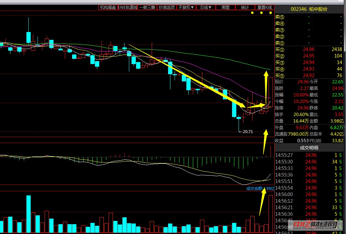The width and height of the screenshot is (346, 234).
Task: Open the 不复权 adjustment dropdown
Action: pos(186,7)
